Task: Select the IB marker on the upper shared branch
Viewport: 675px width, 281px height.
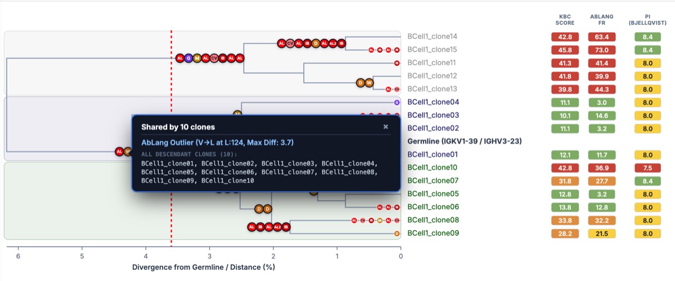Action: pos(223,58)
